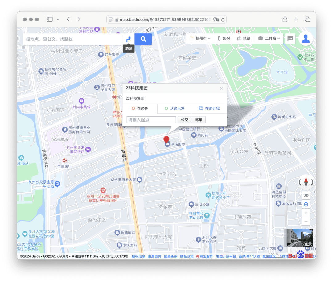This screenshot has width=333, height=282.
Task: Click the 浙江民泰商业银行 marker icon
Action: pyautogui.click(x=198, y=239)
